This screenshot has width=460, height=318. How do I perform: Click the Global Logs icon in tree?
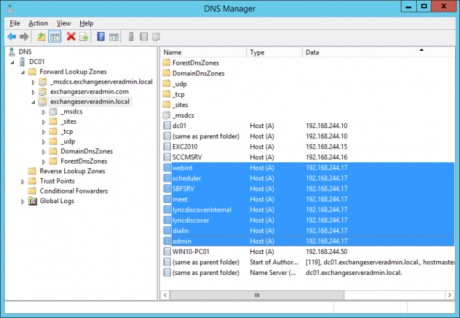point(32,201)
